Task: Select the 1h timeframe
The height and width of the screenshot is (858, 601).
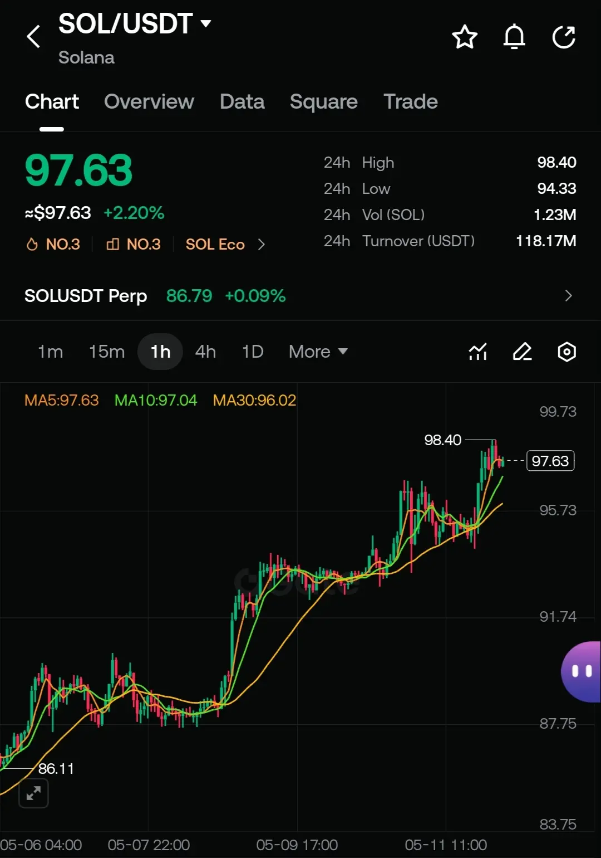Action: (160, 352)
